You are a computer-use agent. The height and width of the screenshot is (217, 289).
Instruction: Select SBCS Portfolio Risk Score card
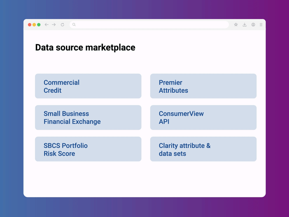pos(88,149)
